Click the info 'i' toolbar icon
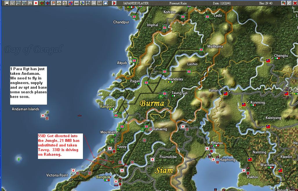 (30, 3)
